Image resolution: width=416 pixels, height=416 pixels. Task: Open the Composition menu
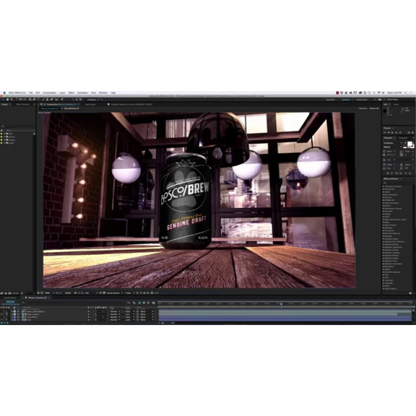(x=49, y=93)
